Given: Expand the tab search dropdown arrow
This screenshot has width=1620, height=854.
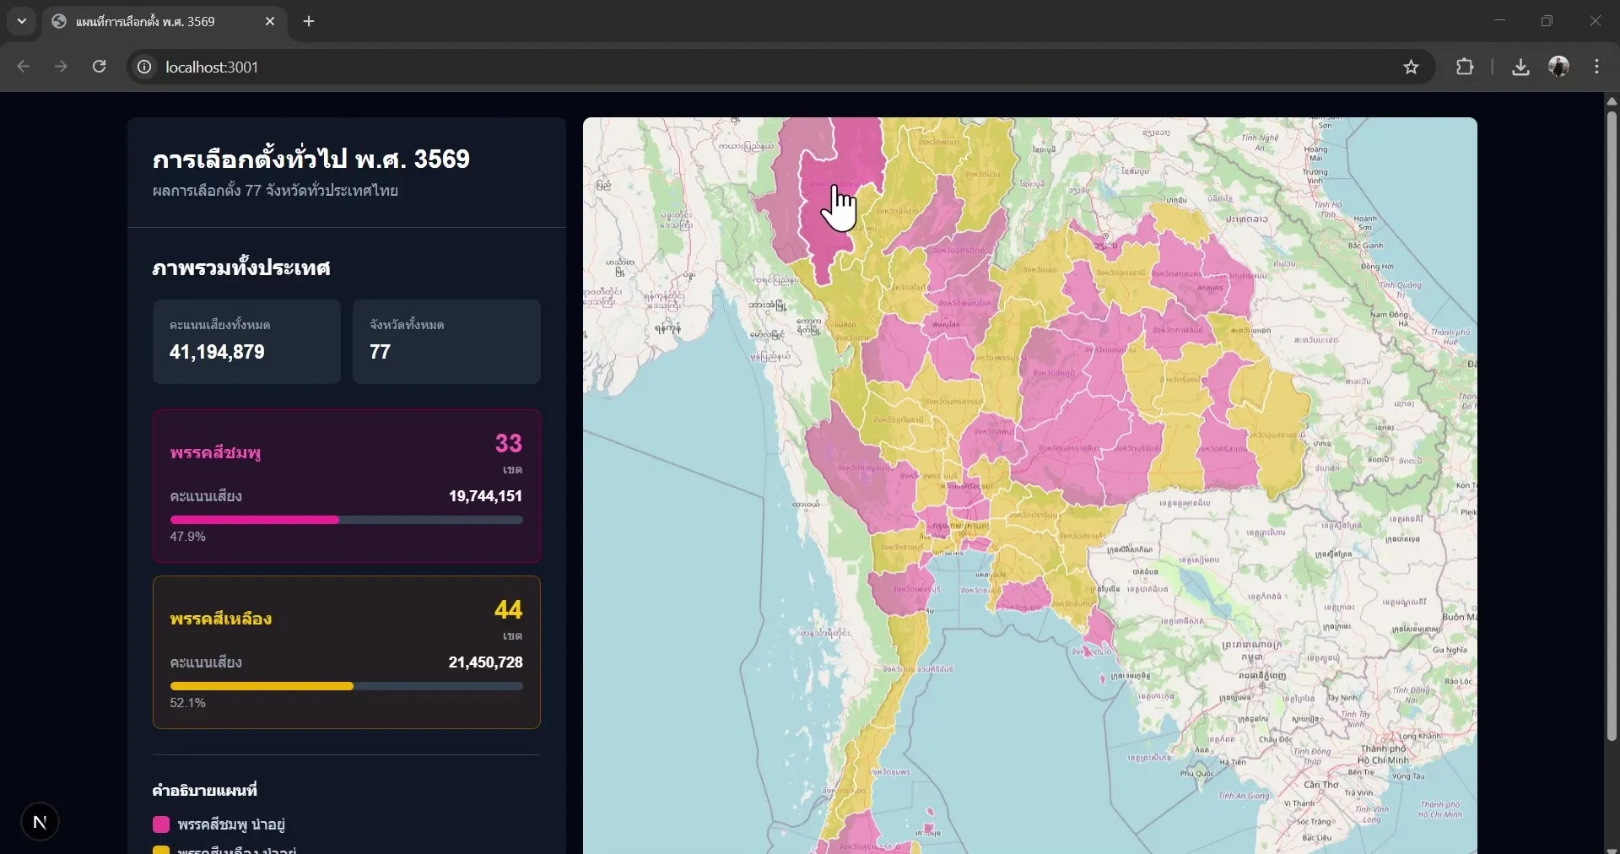Looking at the screenshot, I should click(x=22, y=21).
